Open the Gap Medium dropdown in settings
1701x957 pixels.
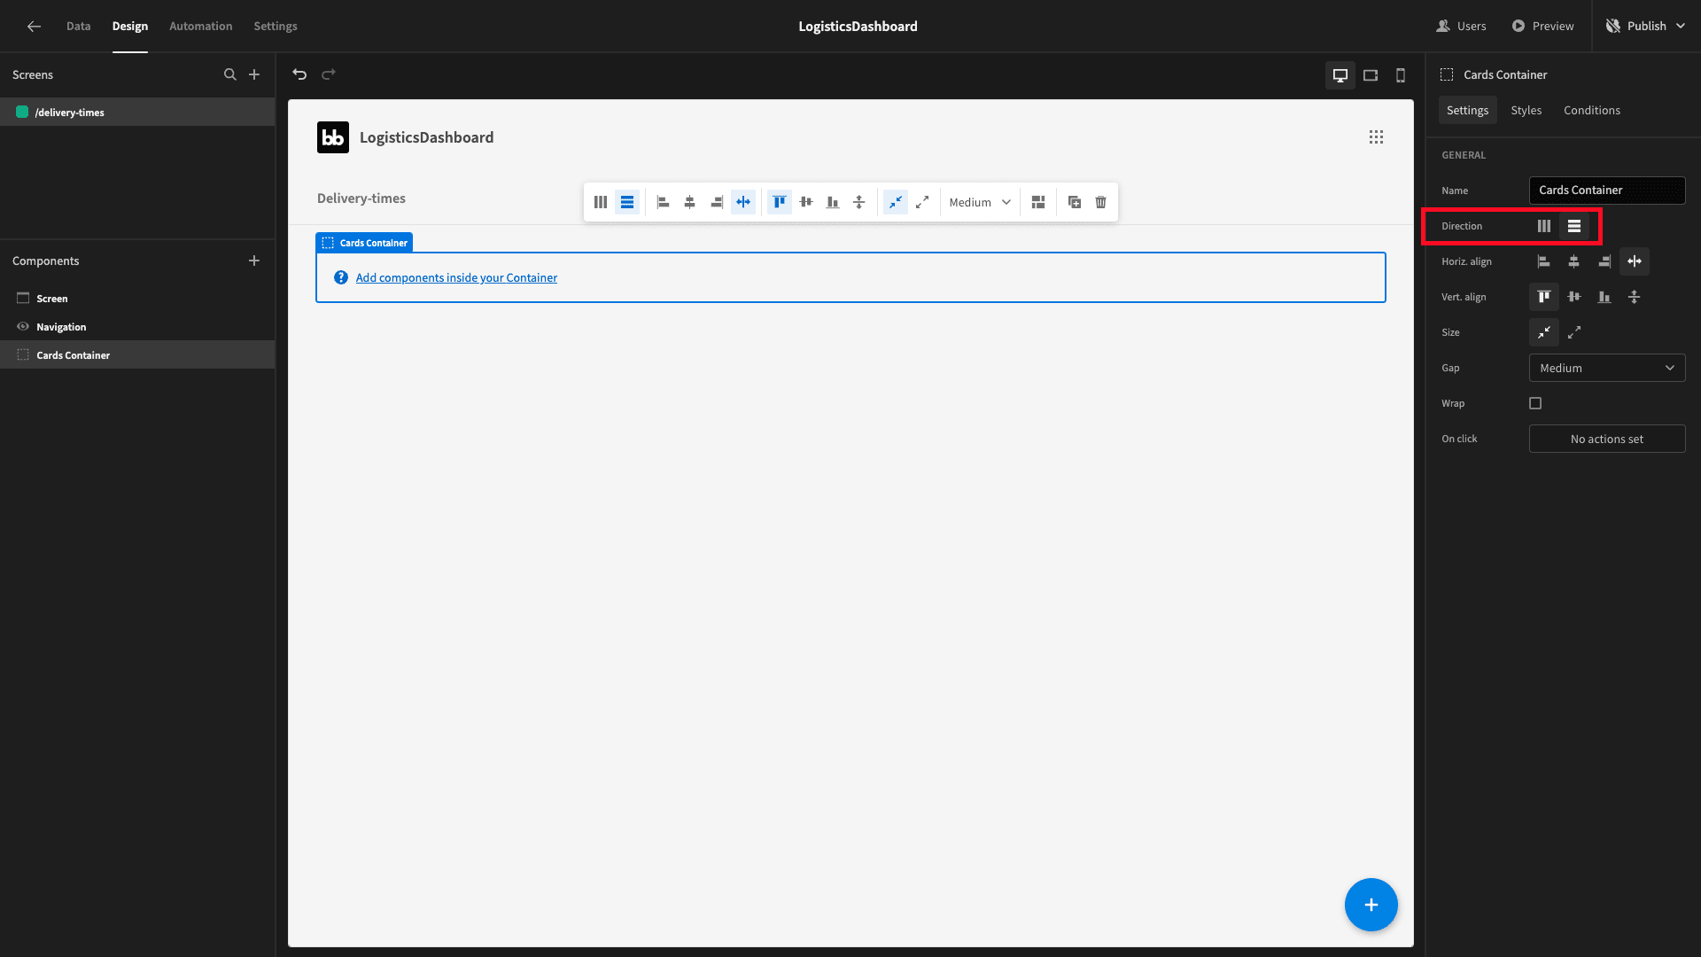click(1607, 368)
